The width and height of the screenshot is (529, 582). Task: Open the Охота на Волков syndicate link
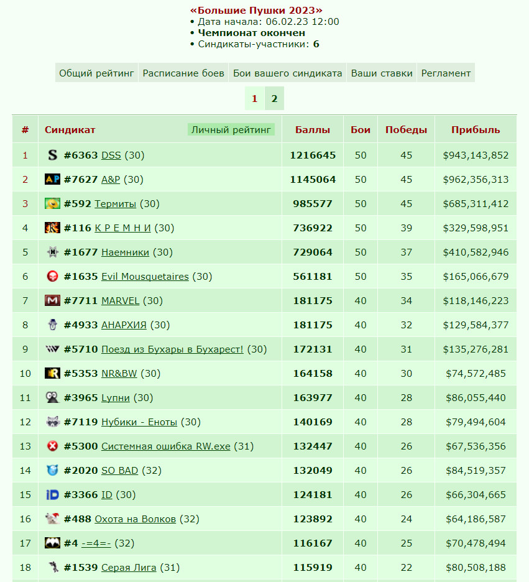click(x=135, y=519)
